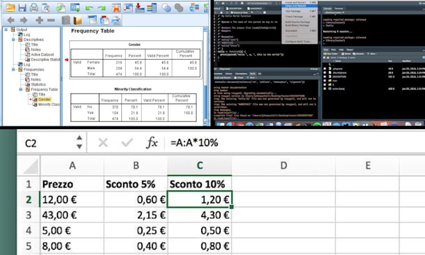Collapse the Descriptives tree node
425x255 pixels.
pos(14,39)
